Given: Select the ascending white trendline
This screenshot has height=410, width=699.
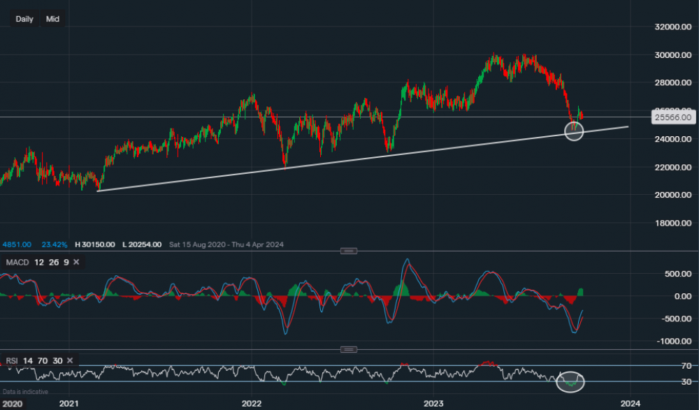Looking at the screenshot, I should click(x=349, y=158).
